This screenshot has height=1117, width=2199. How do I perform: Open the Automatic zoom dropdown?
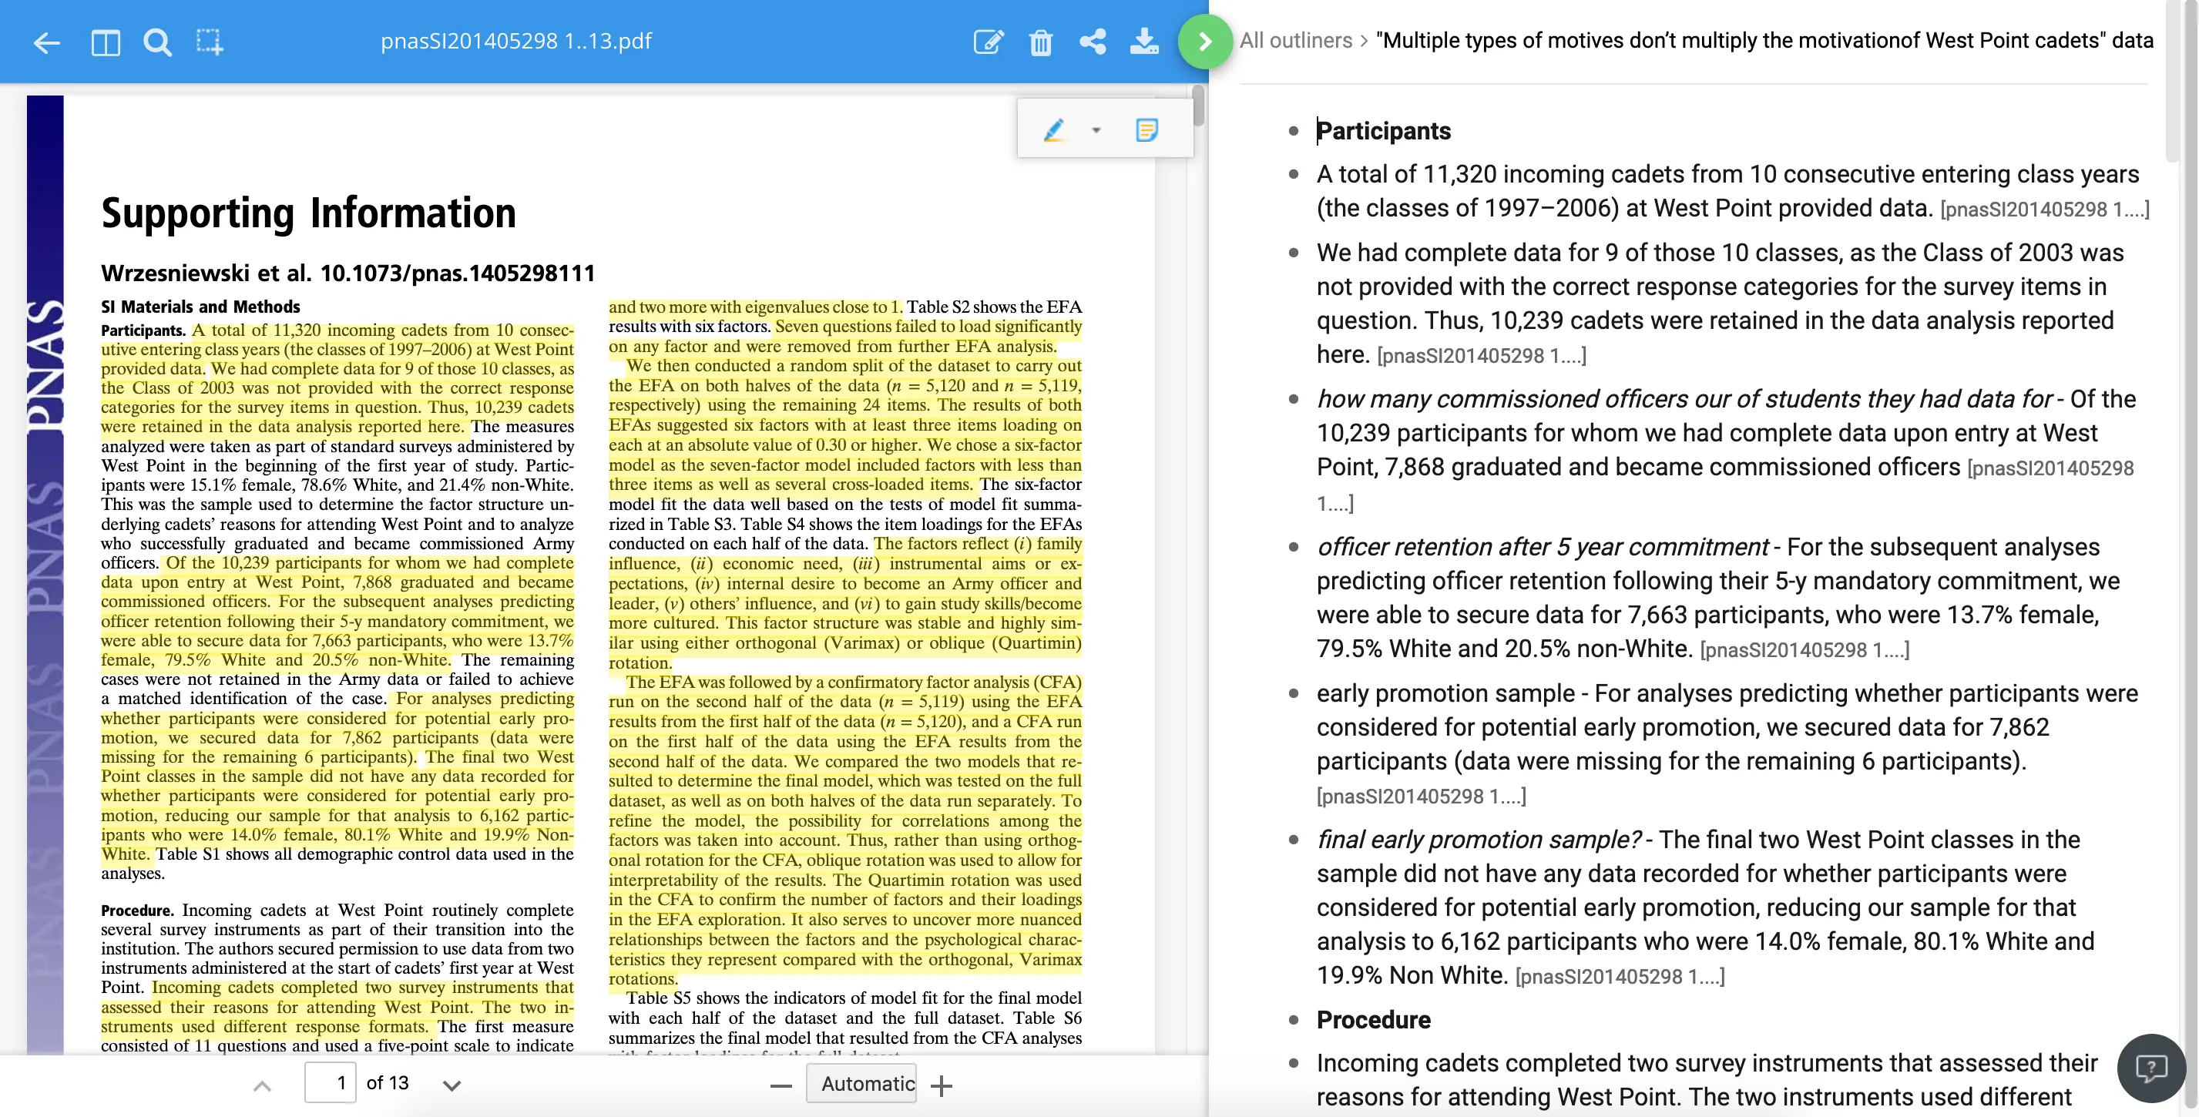(861, 1084)
